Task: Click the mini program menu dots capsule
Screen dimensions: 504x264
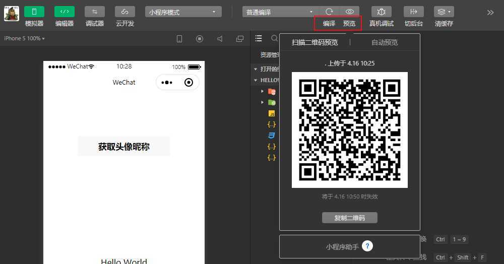Action: 167,83
